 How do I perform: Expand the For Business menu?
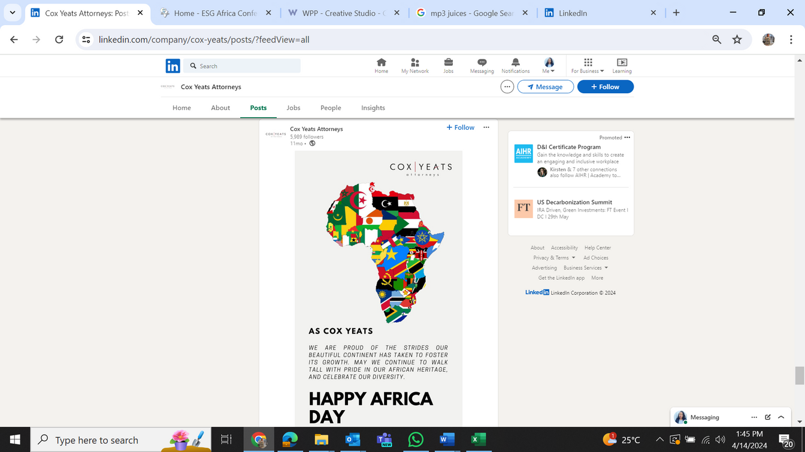tap(588, 66)
